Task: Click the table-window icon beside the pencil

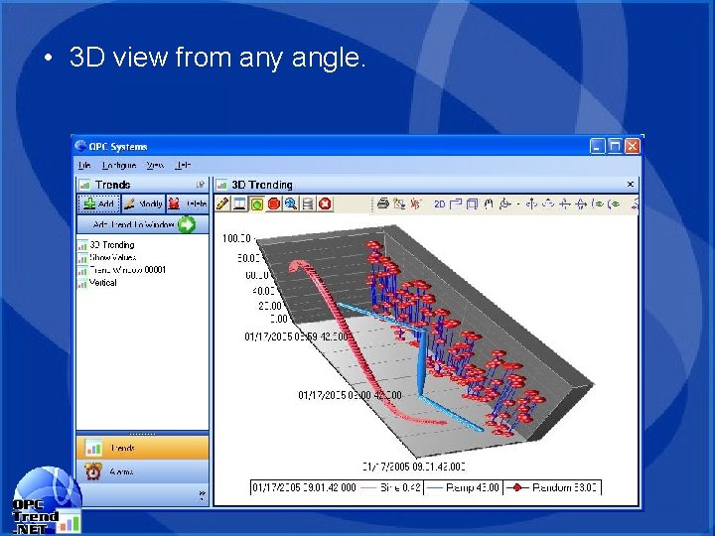Action: pos(239,203)
